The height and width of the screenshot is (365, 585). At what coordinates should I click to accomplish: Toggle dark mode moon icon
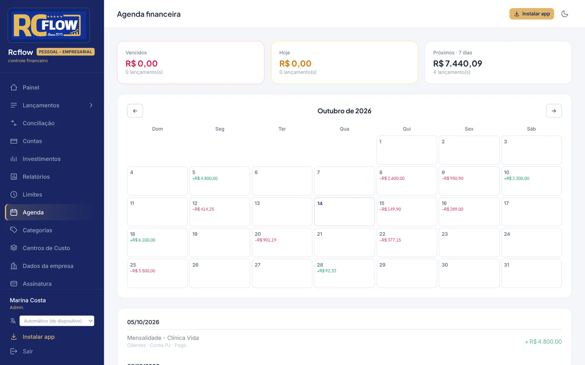click(x=565, y=14)
